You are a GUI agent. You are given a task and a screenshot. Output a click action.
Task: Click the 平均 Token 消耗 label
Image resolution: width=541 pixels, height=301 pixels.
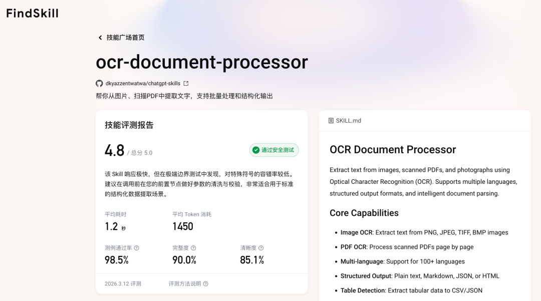(192, 214)
